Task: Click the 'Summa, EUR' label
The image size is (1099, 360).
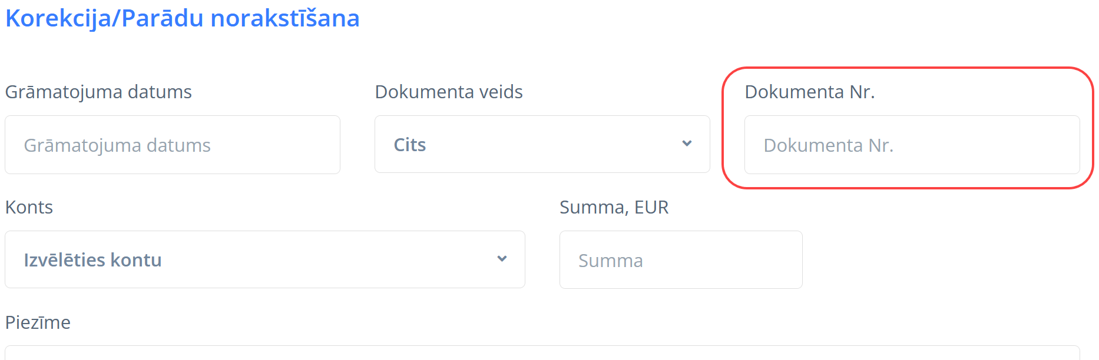Action: click(614, 207)
